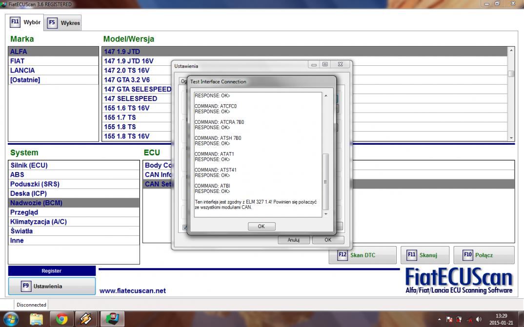Click OK in Ustawienia dialog

328,240
